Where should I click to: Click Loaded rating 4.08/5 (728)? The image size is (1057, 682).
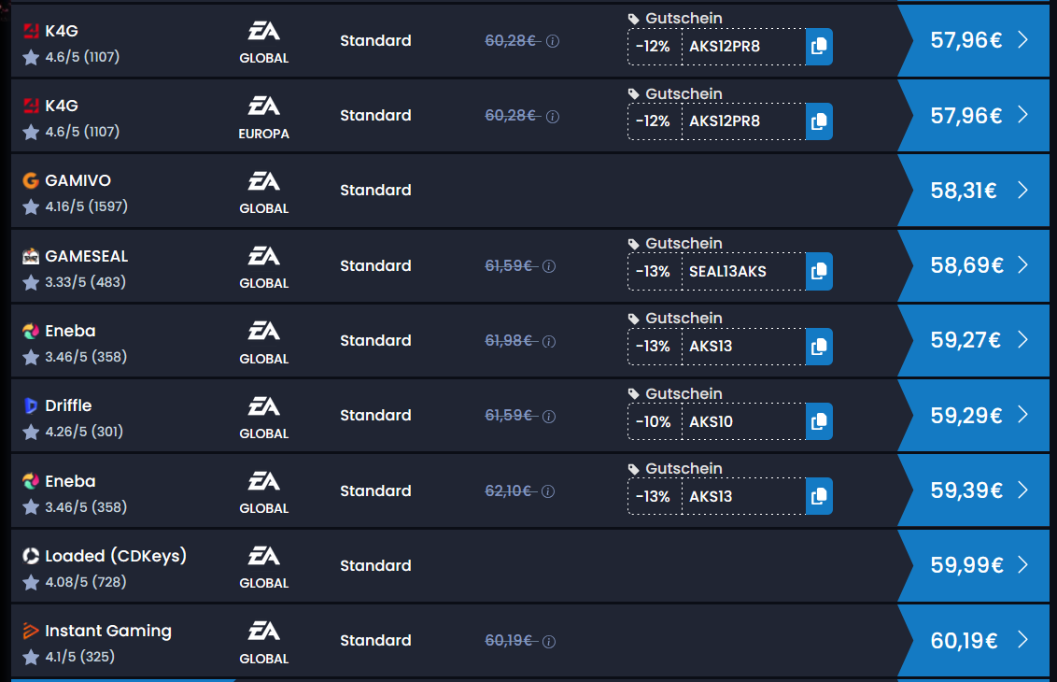coord(86,582)
